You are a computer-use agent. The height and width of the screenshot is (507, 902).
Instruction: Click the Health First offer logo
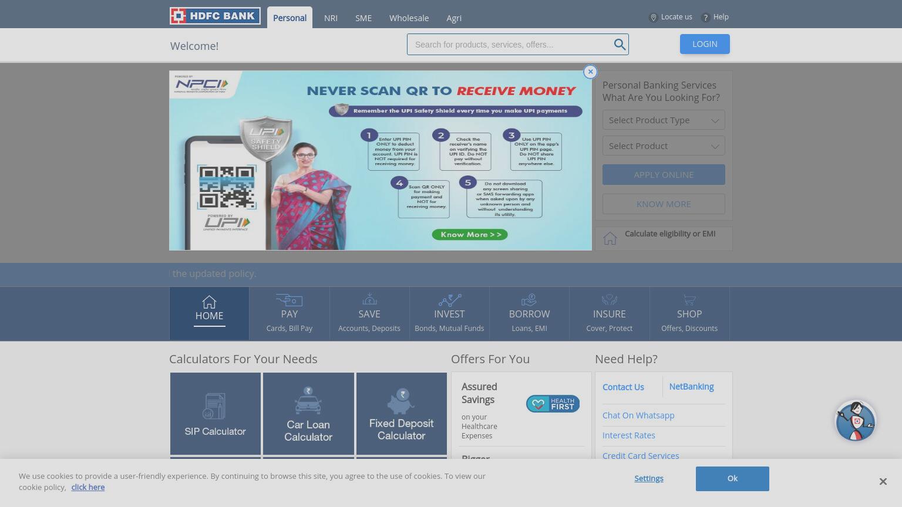553,404
